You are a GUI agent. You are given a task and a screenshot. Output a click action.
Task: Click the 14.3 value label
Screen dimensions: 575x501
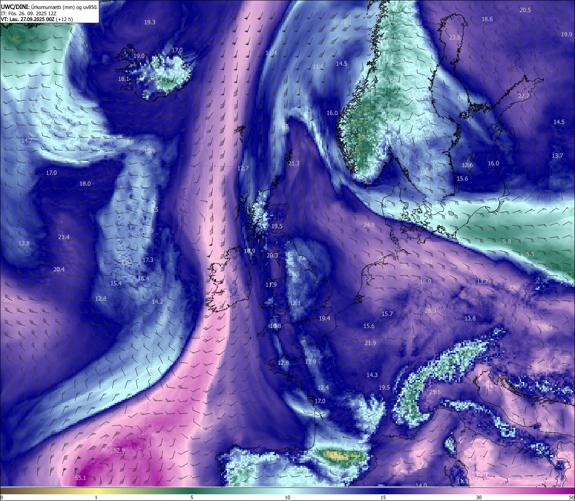372,375
